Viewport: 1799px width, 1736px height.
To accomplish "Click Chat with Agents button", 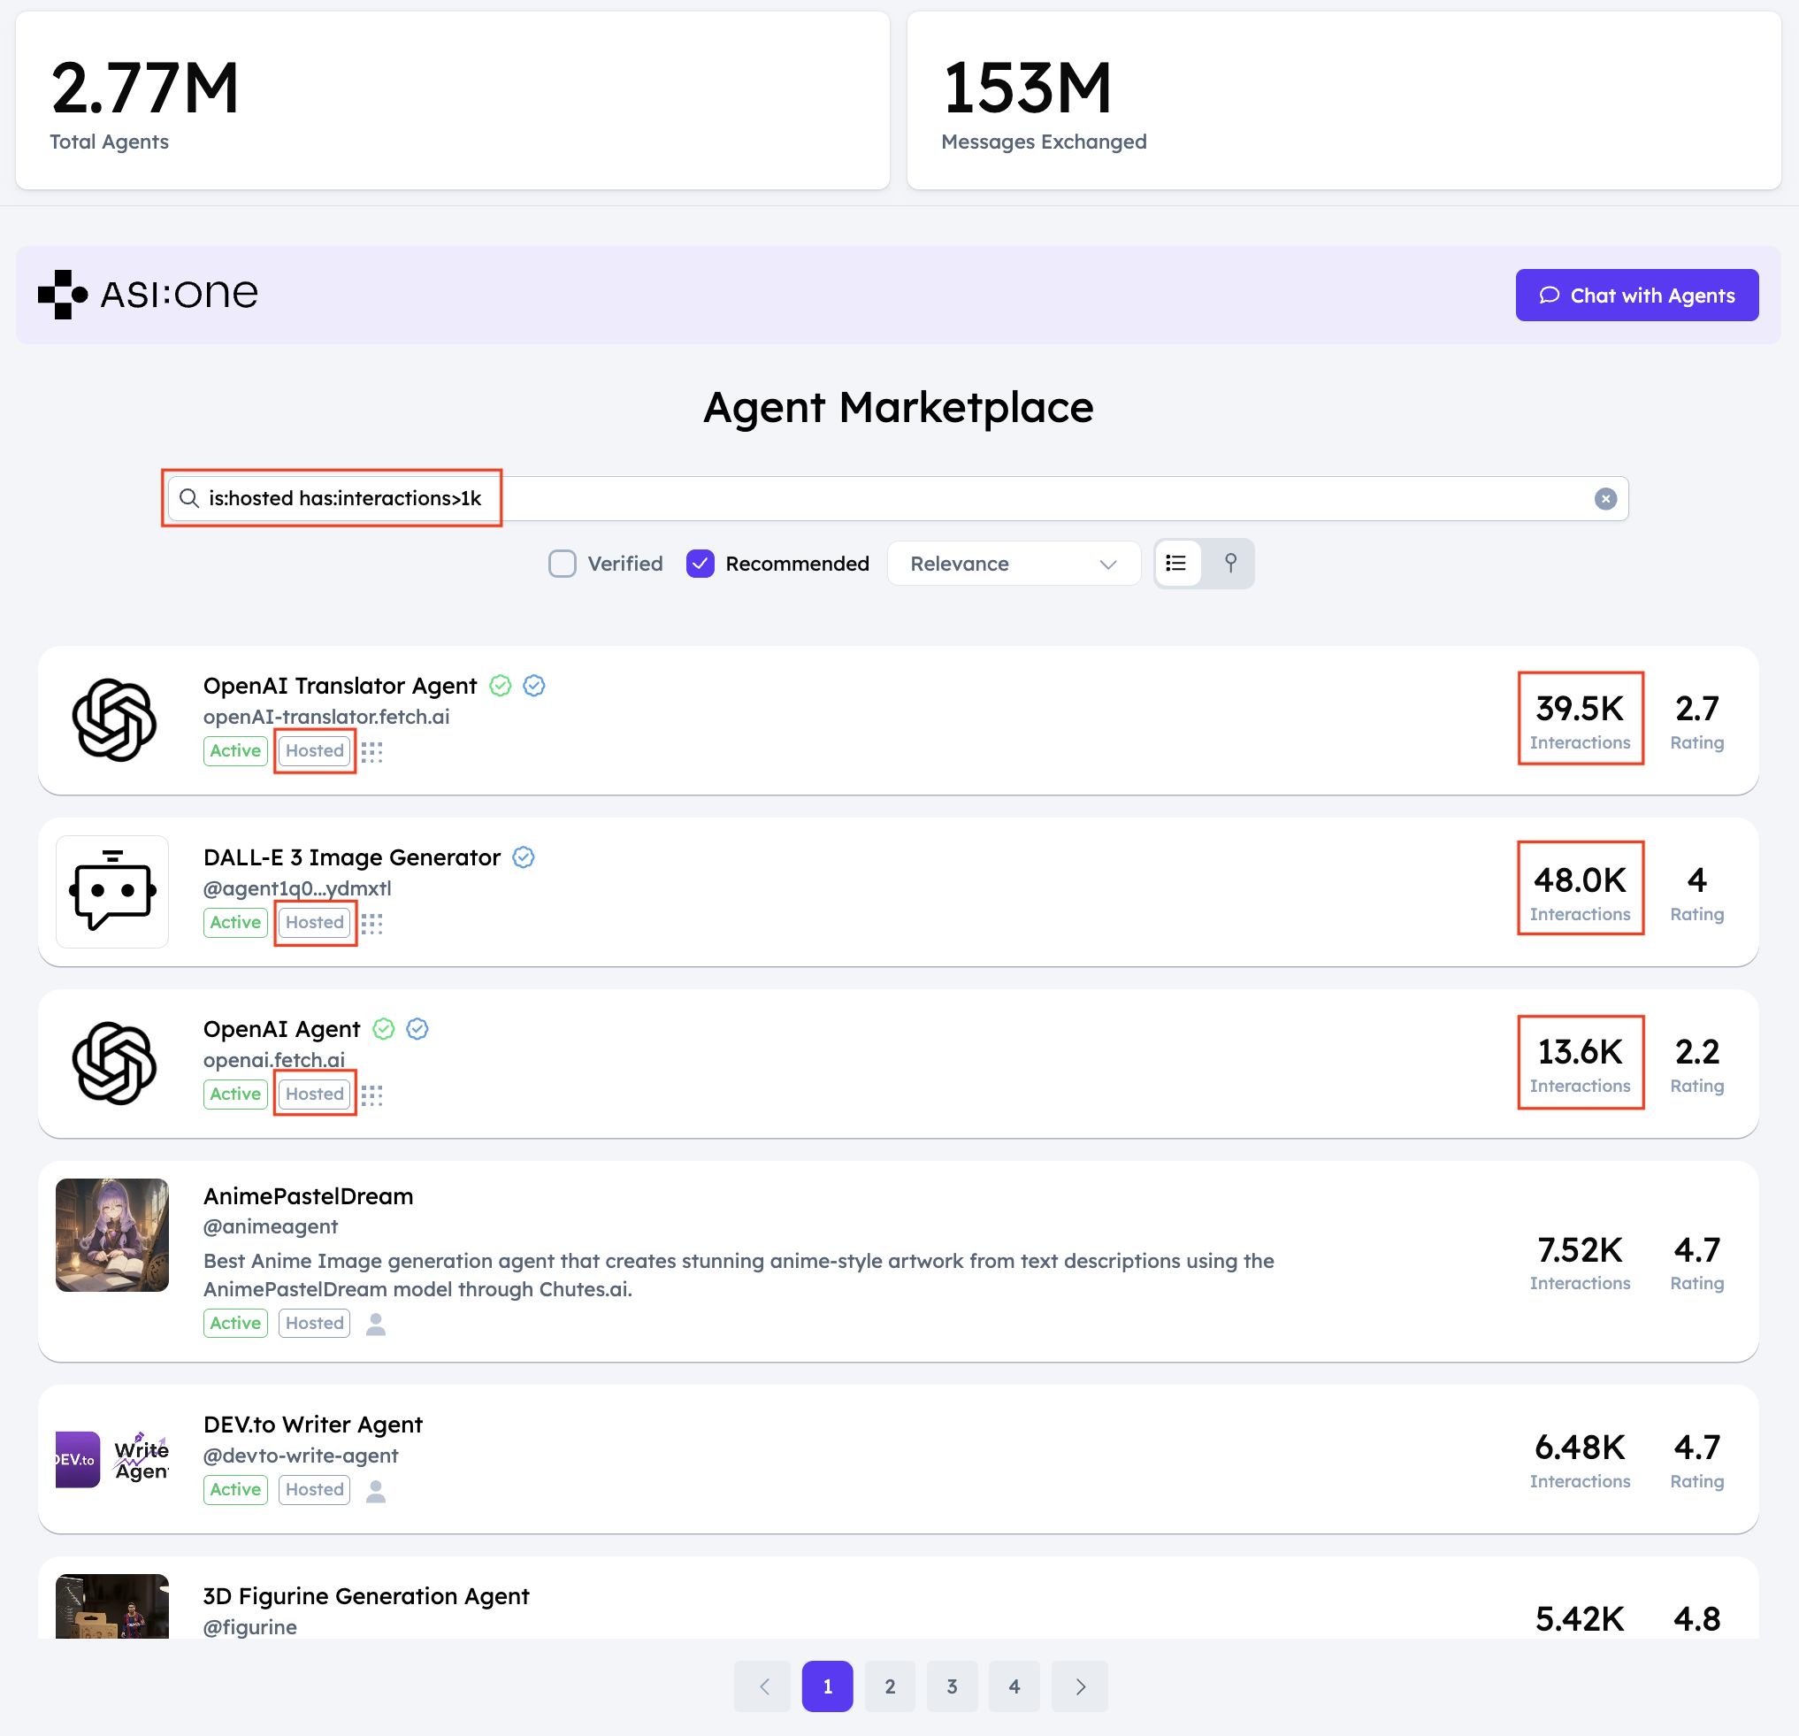I will pos(1635,296).
